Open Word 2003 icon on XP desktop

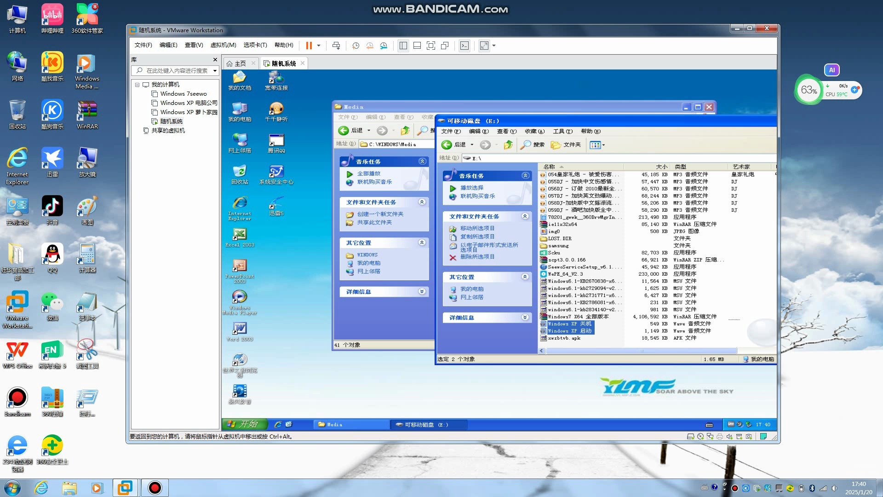point(240,331)
